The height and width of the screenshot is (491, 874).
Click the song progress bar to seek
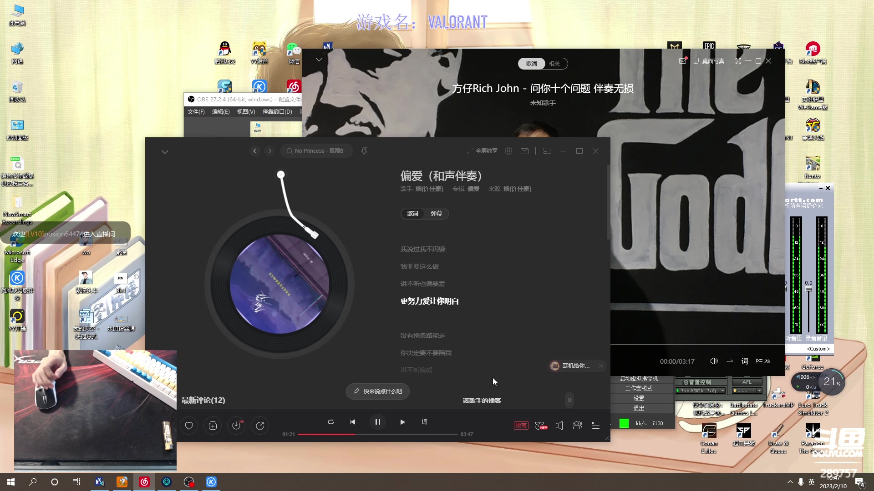click(x=378, y=434)
